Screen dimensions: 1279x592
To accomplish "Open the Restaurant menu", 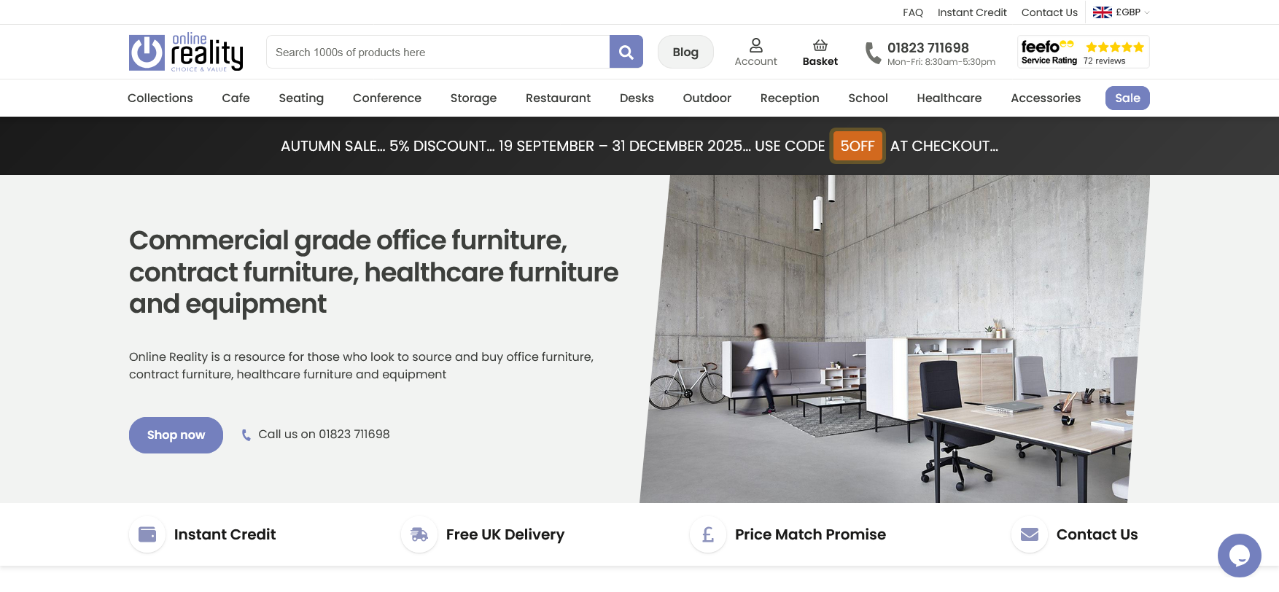I will point(558,98).
